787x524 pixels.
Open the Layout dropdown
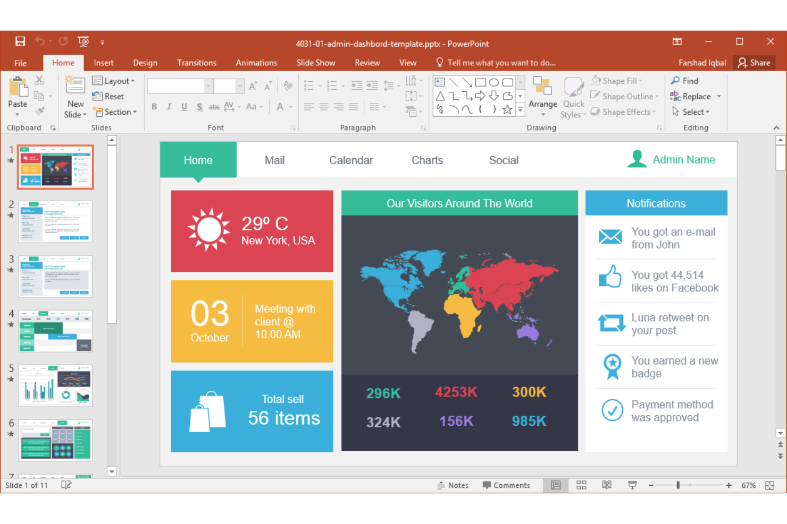pos(114,80)
